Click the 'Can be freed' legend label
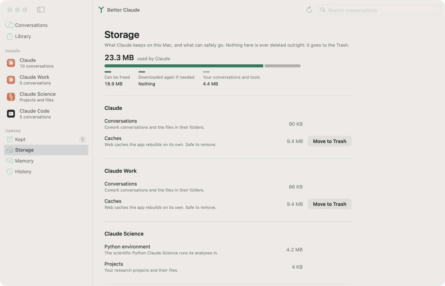 tap(117, 77)
